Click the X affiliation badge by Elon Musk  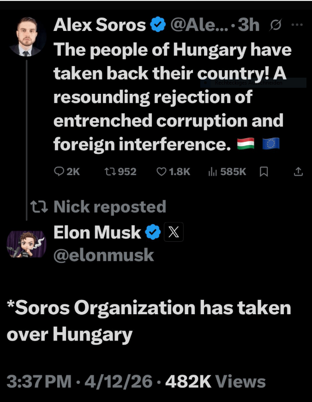(174, 232)
